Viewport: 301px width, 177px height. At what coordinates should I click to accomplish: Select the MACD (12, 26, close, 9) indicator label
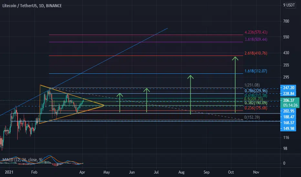point(22,160)
